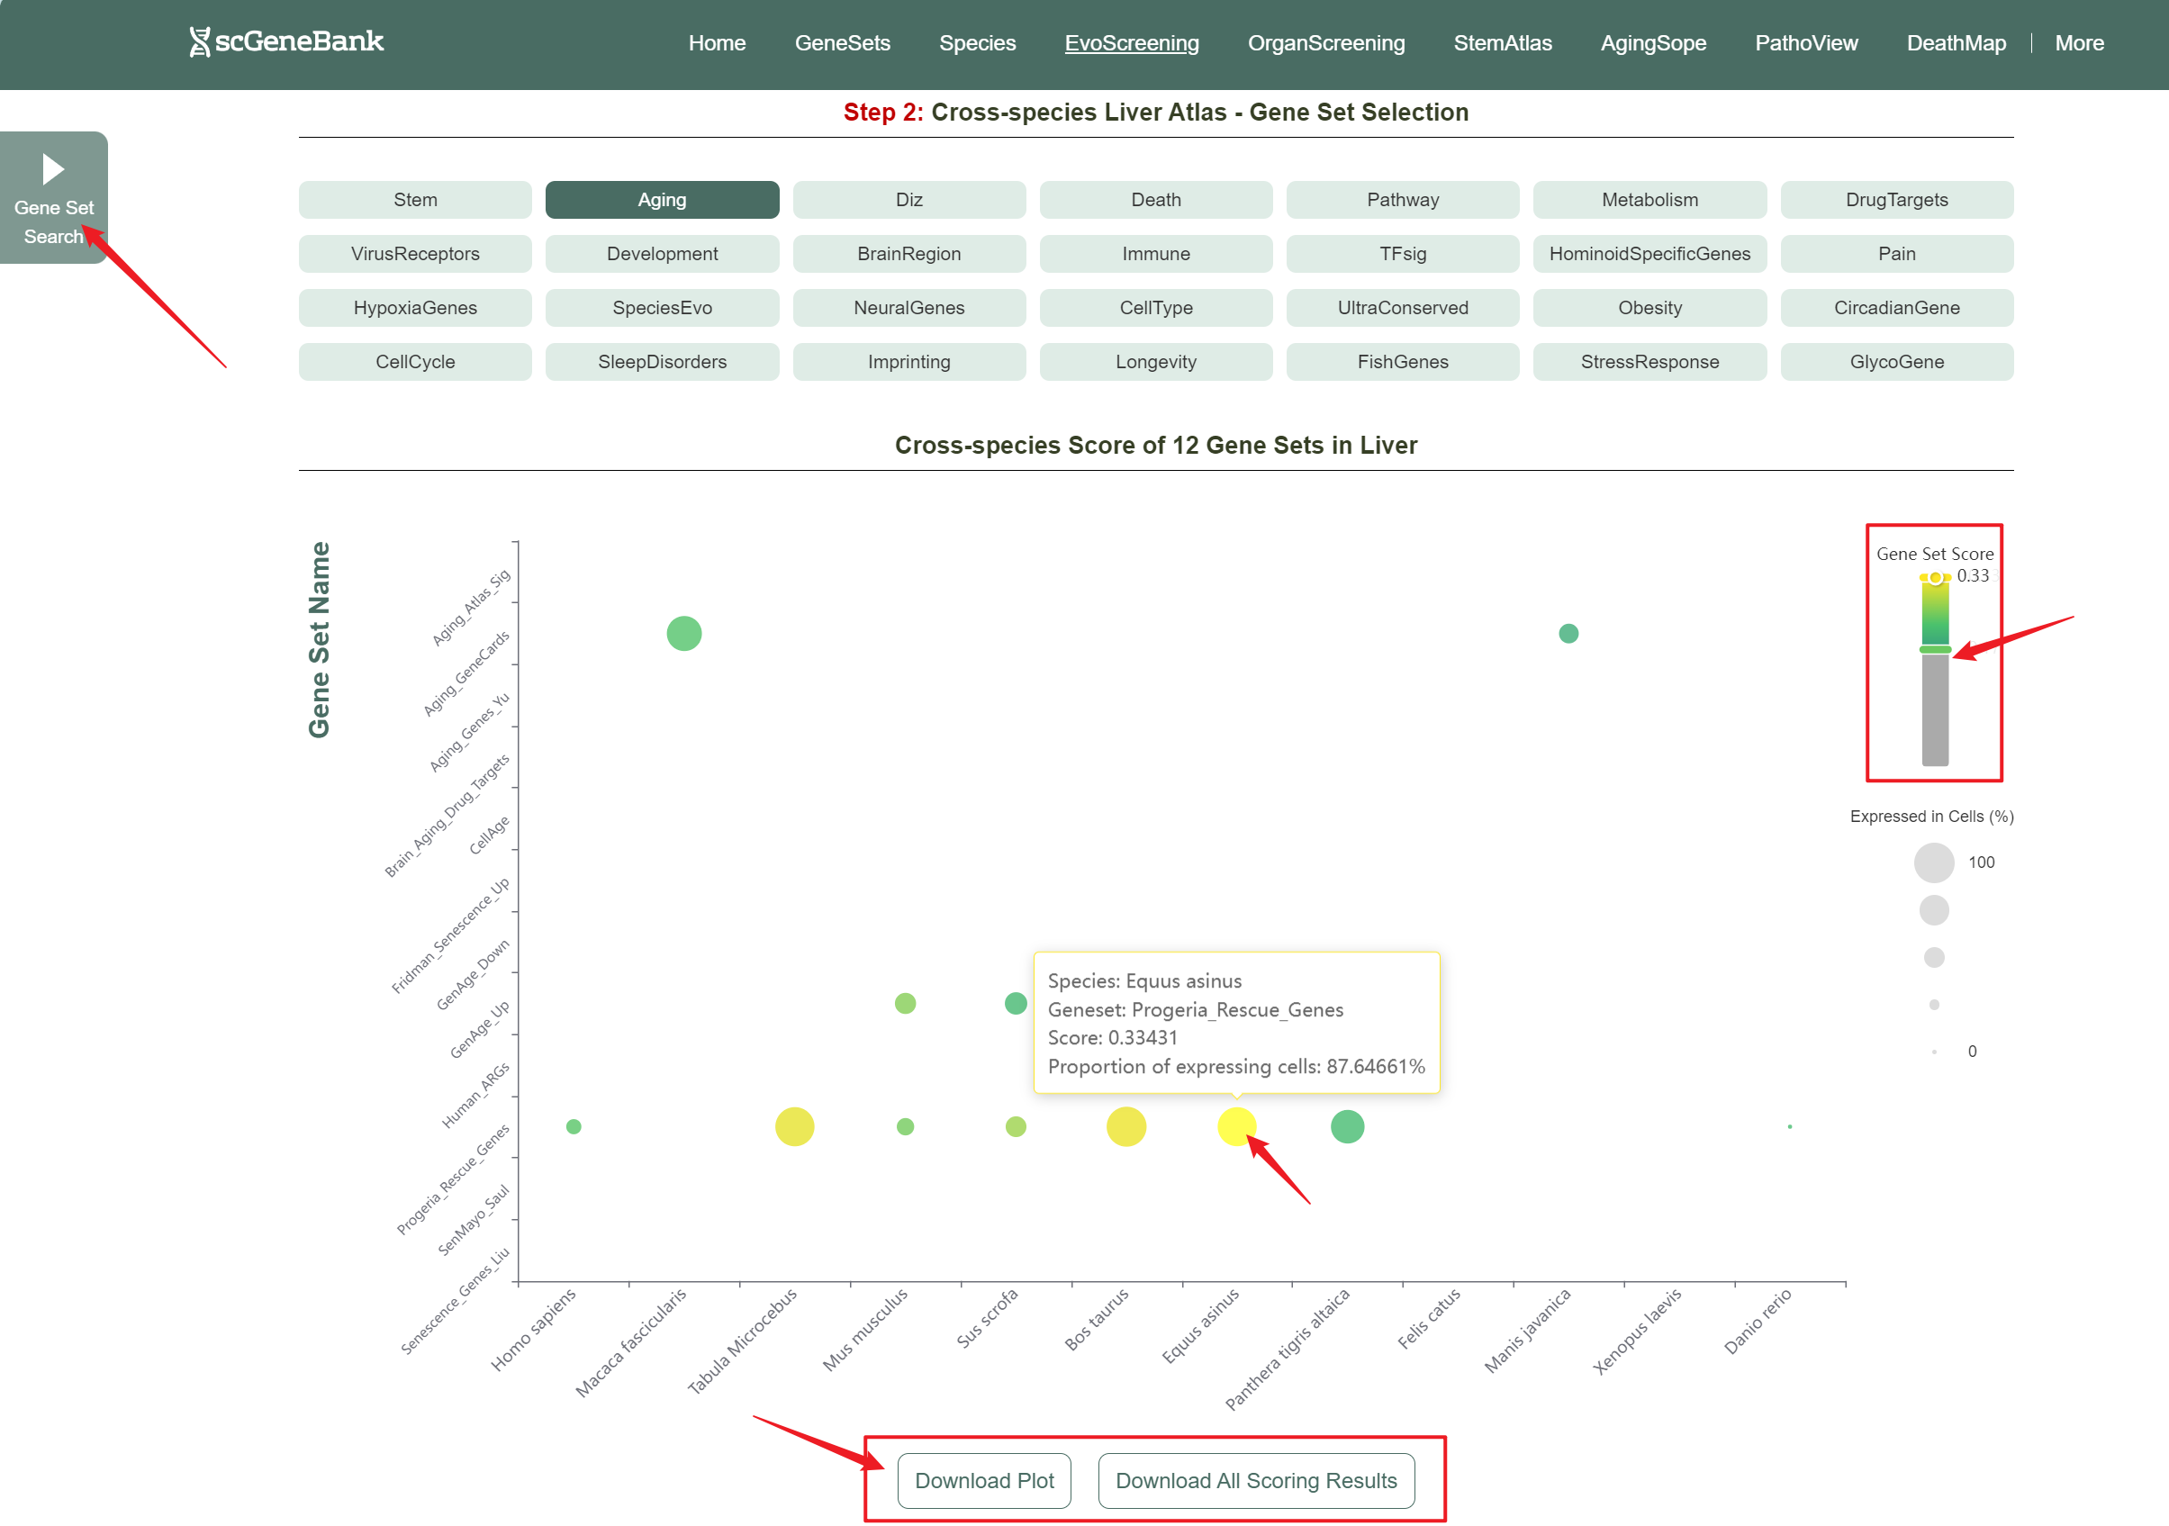Go to the AgingSope menu item
This screenshot has height=1526, width=2169.
(1652, 42)
